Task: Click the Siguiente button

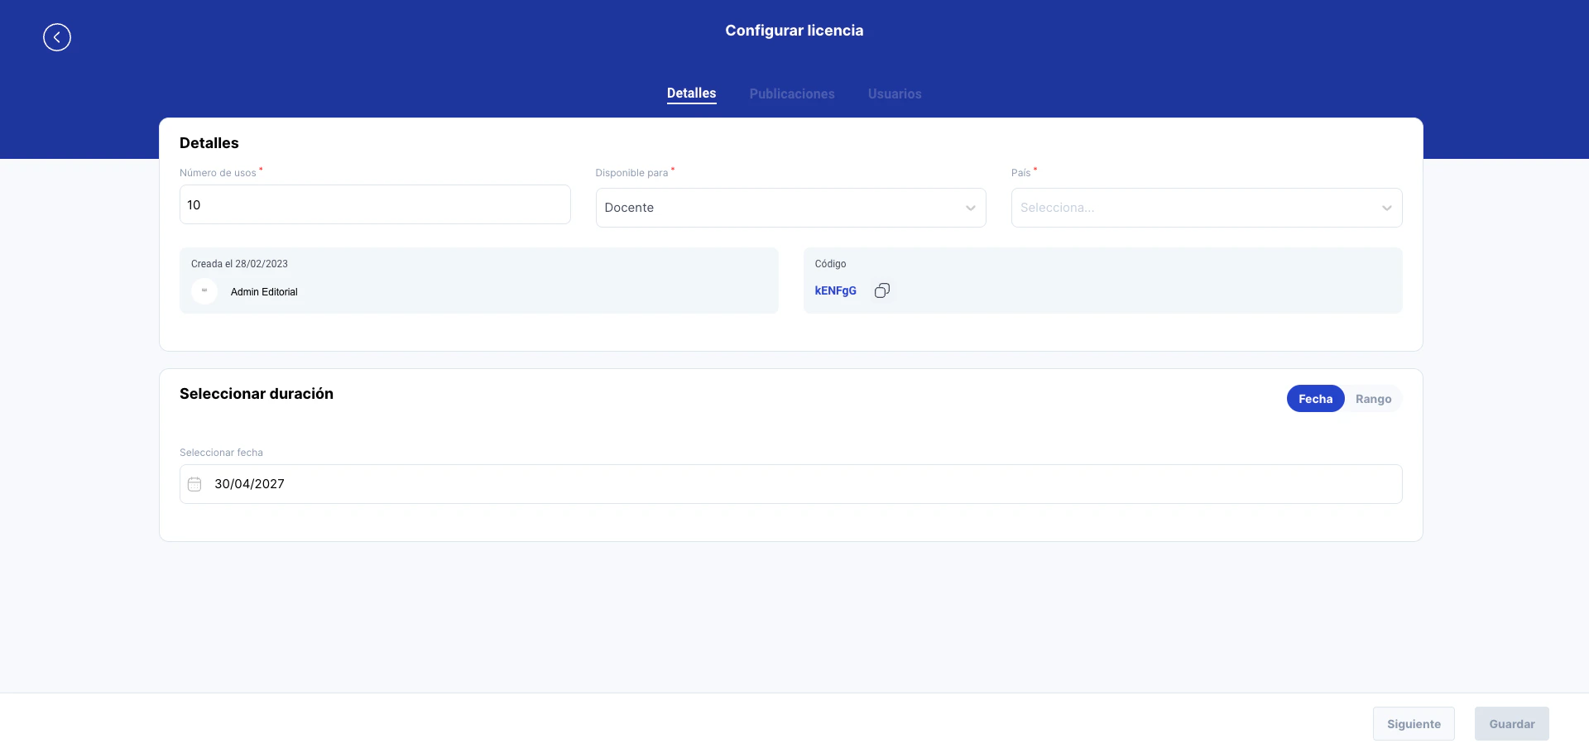Action: click(1414, 724)
